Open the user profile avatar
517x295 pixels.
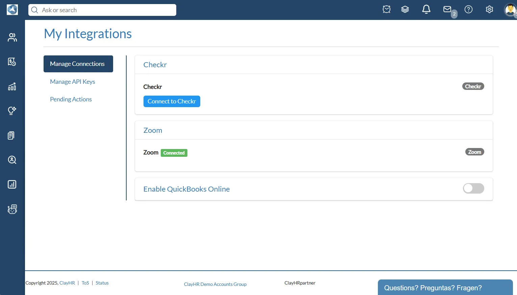point(510,9)
